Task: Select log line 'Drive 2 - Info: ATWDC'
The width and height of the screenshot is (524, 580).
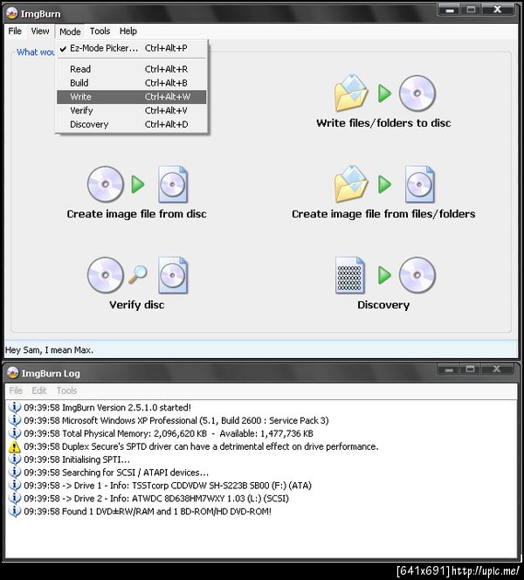Action: pyautogui.click(x=156, y=499)
